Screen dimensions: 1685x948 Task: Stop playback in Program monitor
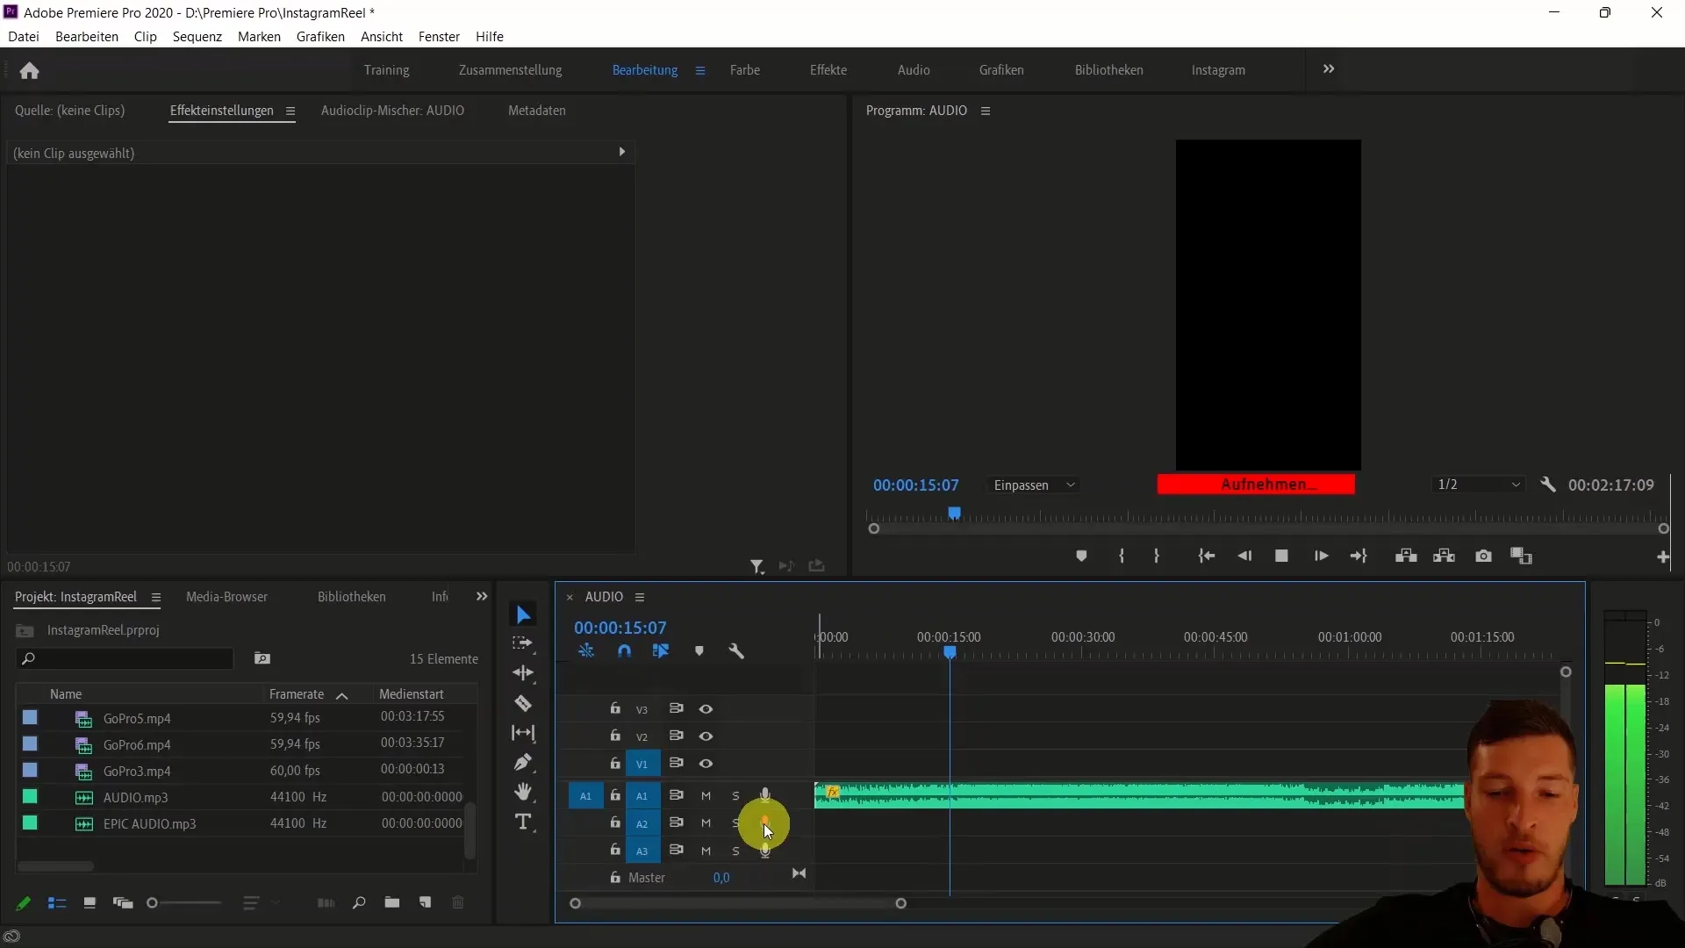tap(1281, 557)
